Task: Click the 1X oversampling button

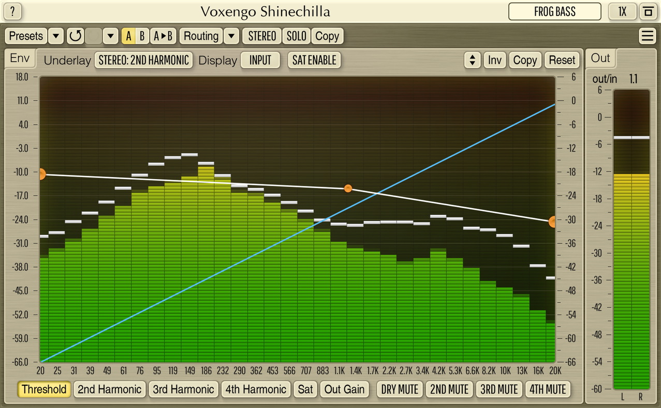Action: coord(622,11)
